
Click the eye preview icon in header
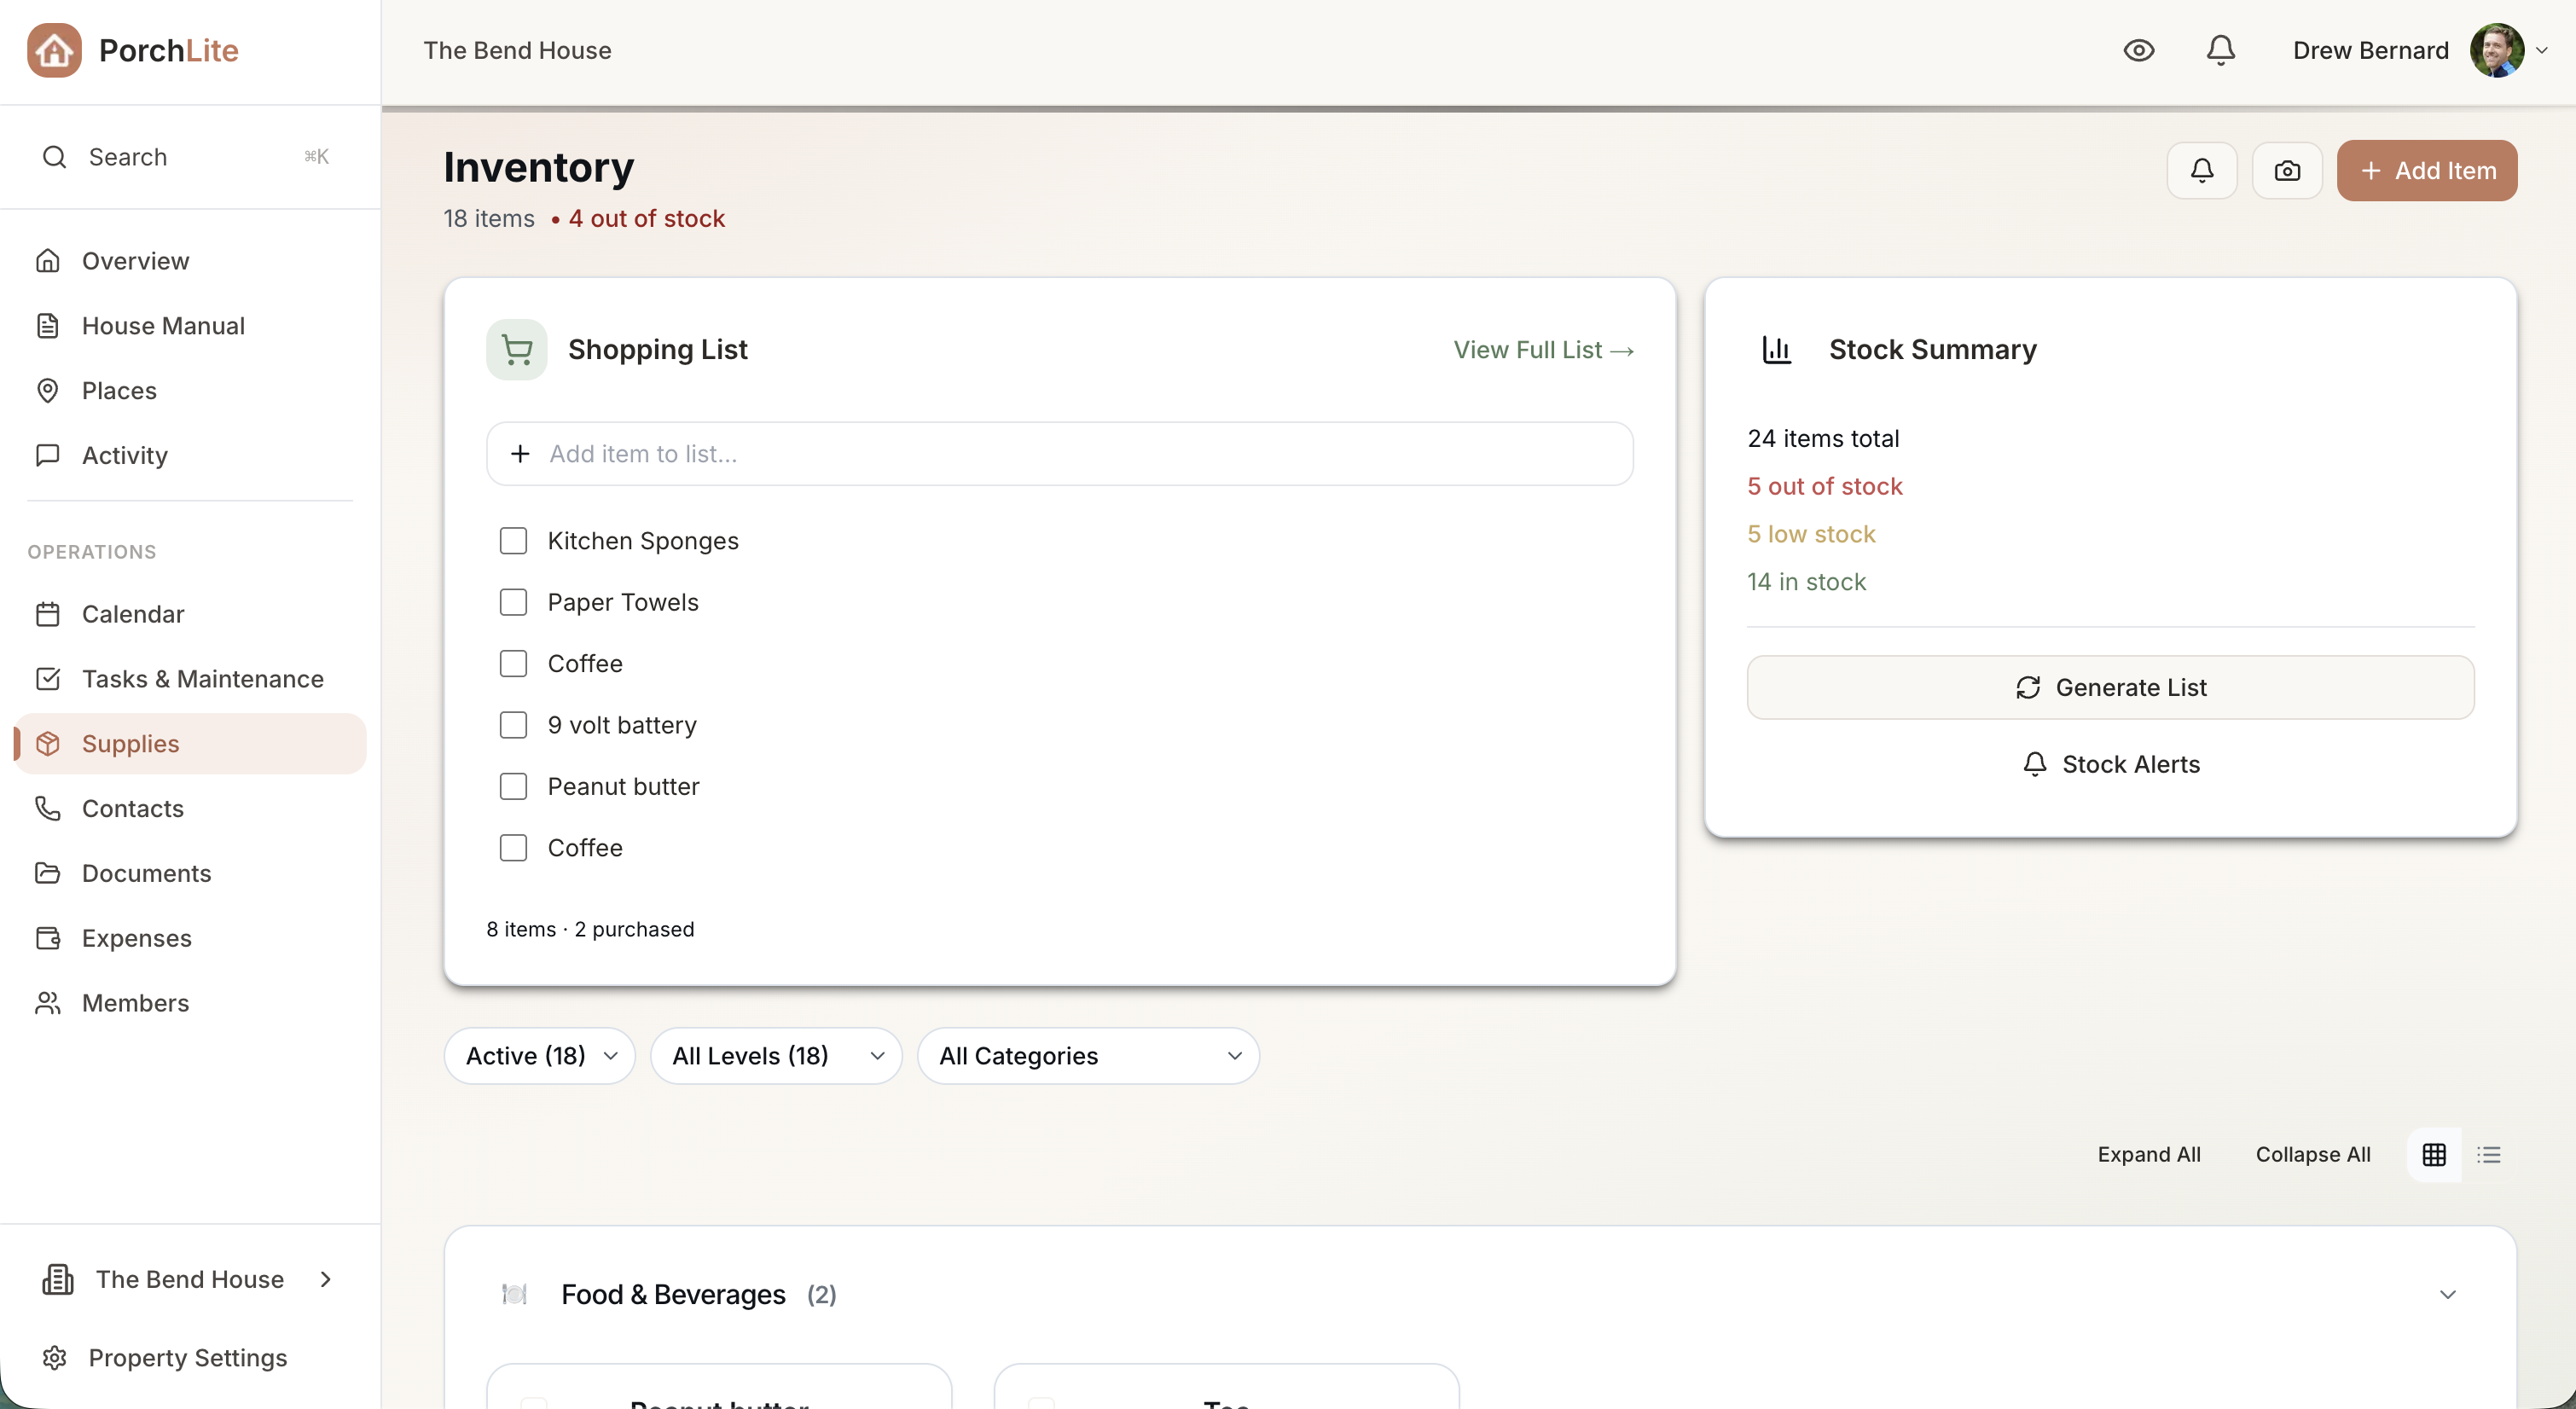(2138, 50)
